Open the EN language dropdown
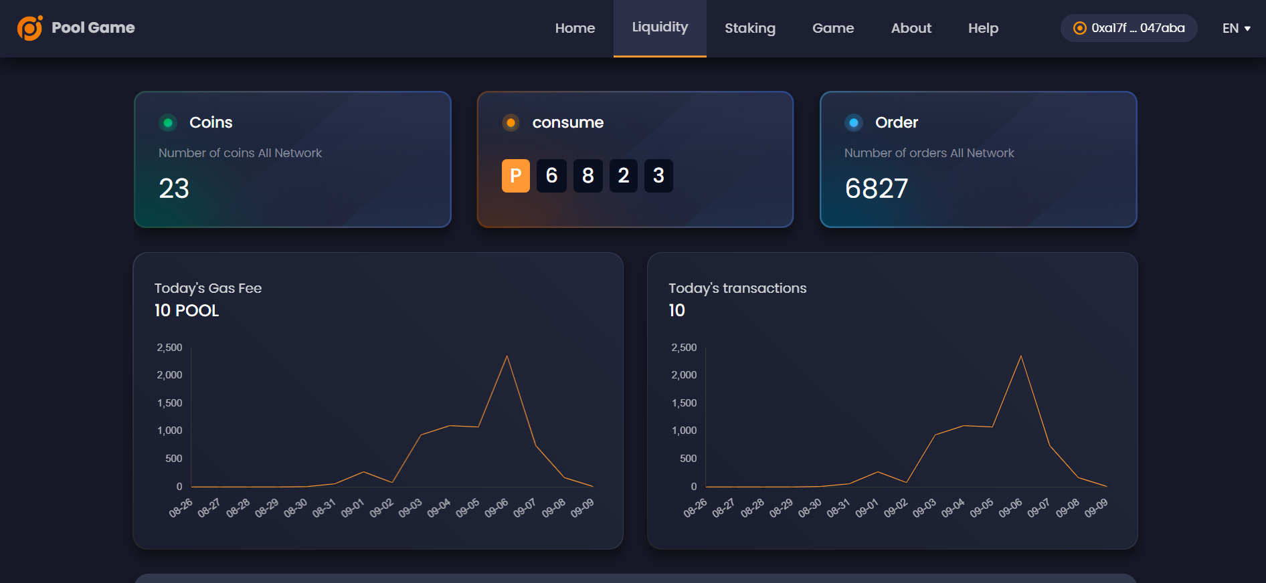 [1237, 28]
